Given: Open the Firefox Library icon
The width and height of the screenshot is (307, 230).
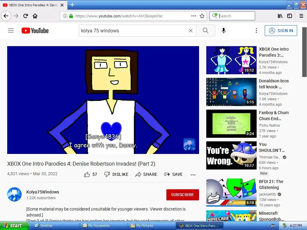Looking at the screenshot, I should (x=280, y=16).
